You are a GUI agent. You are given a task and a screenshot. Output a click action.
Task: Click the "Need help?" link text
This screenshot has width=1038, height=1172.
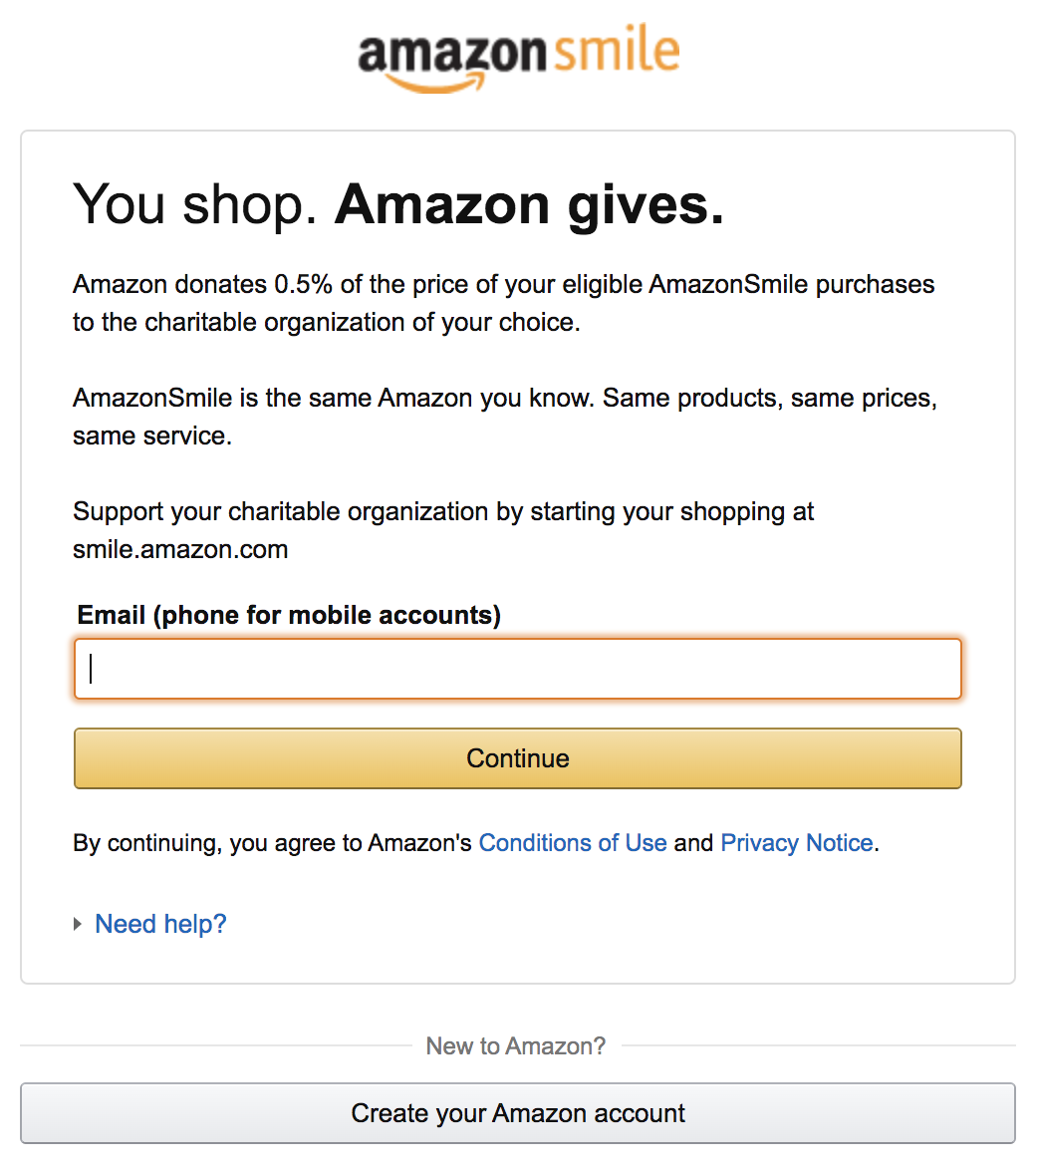click(x=161, y=925)
